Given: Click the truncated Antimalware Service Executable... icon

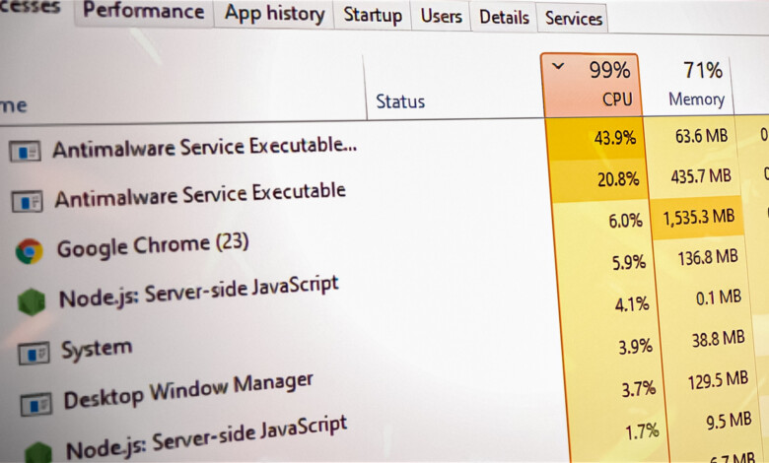Looking at the screenshot, I should (25, 152).
